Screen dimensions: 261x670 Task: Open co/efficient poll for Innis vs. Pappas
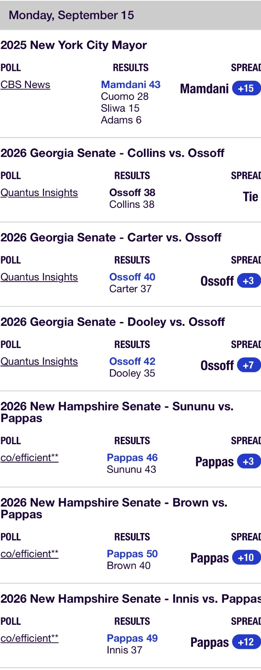coord(29,638)
